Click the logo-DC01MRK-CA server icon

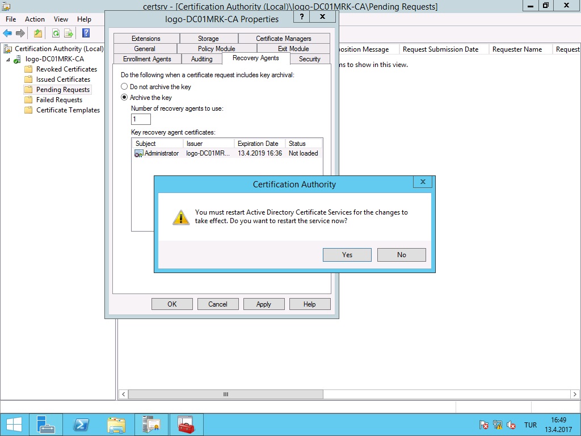[x=18, y=59]
